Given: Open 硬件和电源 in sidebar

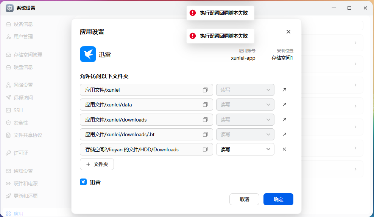Looking at the screenshot, I should point(22,183).
